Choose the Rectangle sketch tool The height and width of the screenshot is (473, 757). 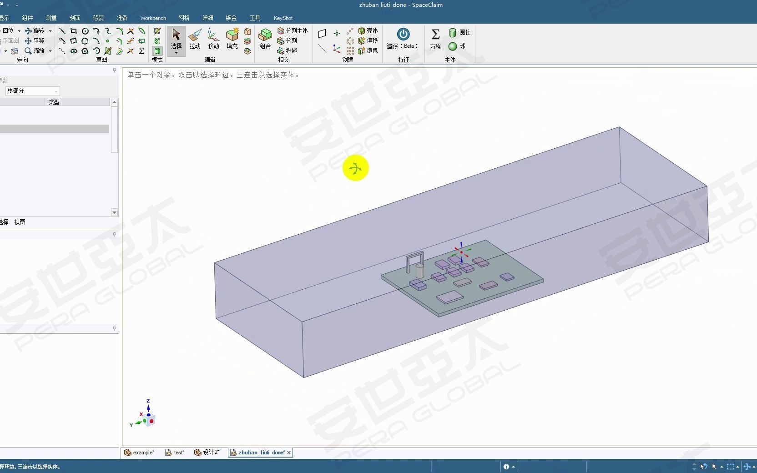tap(74, 31)
